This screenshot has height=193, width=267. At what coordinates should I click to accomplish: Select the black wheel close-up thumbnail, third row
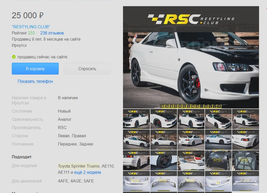click(164, 160)
